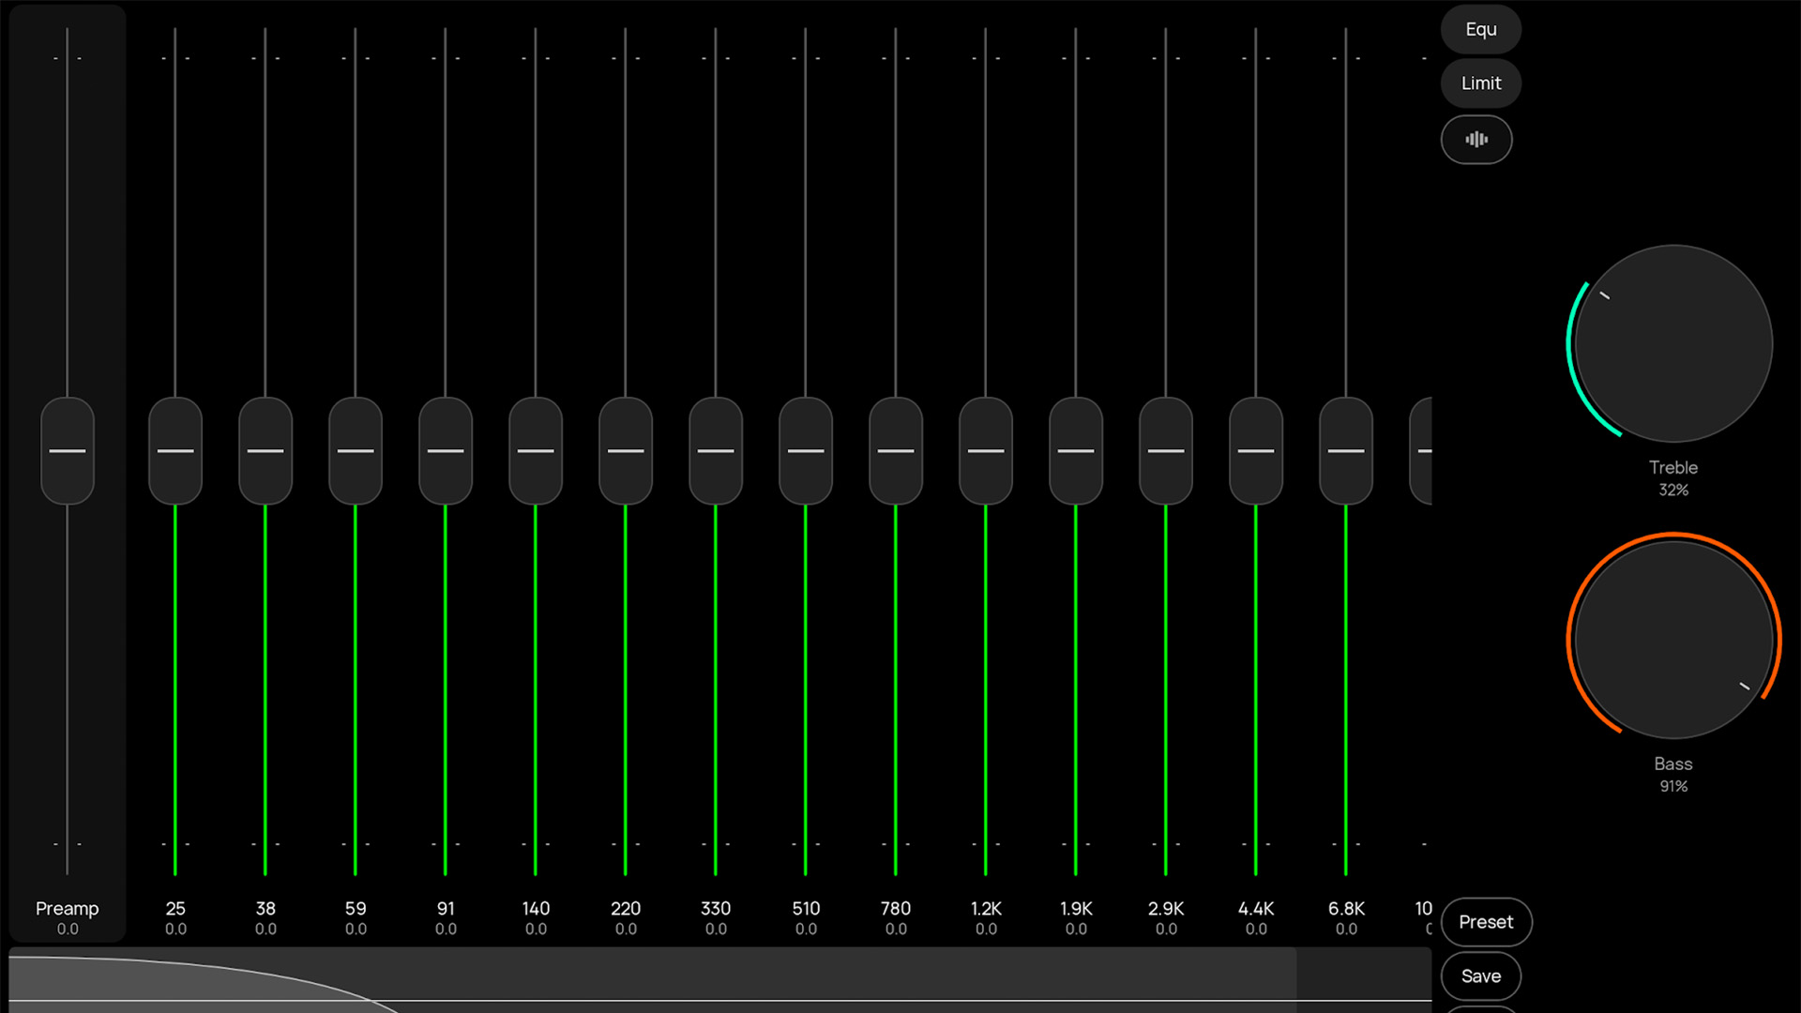
Task: Click the Bass knob
Action: 1673,640
